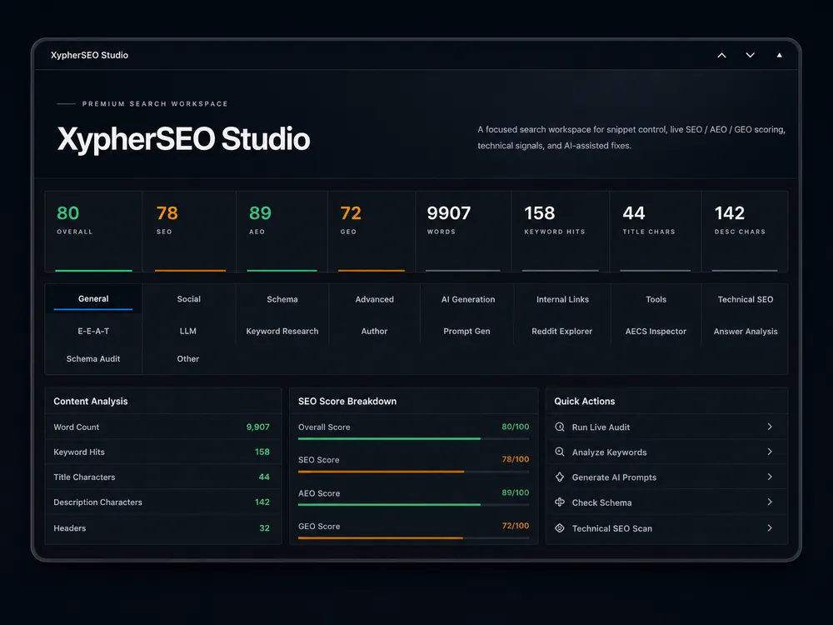Click the solid triangle collapse icon
833x625 pixels.
pos(780,55)
